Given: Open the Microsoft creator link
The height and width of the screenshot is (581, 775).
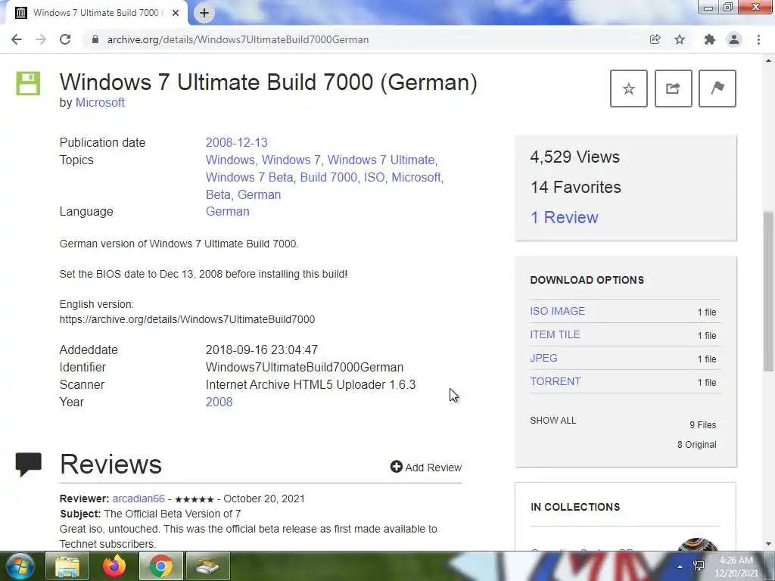Looking at the screenshot, I should (x=100, y=102).
